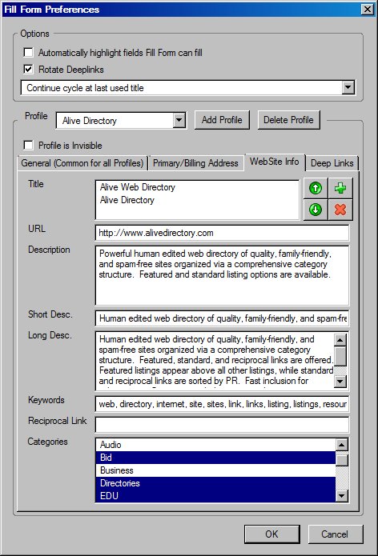Click the Delete Profile button
The image size is (378, 556).
288,120
